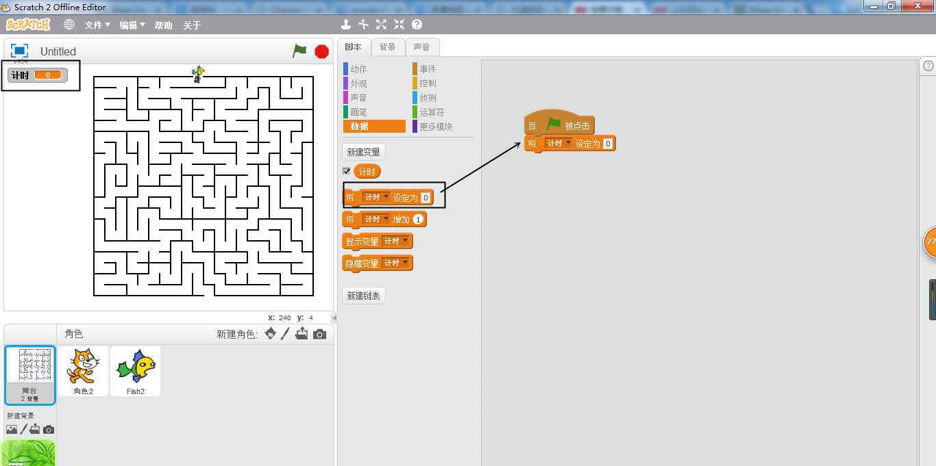The image size is (936, 466).
Task: Select the Fish2 sprite thumbnail
Action: (135, 370)
